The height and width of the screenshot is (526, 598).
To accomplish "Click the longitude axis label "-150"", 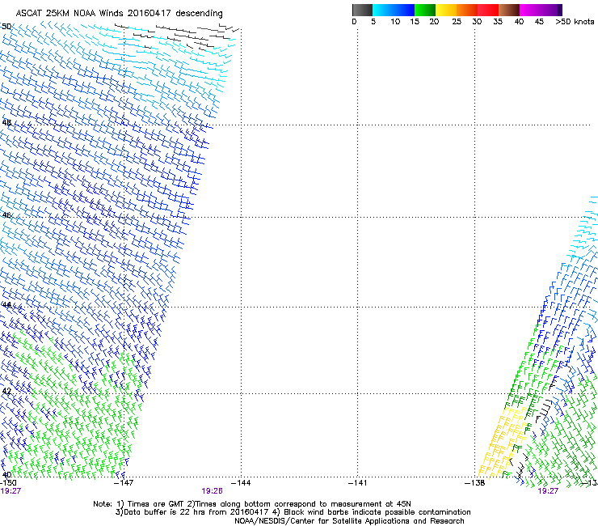I will [x=8, y=483].
